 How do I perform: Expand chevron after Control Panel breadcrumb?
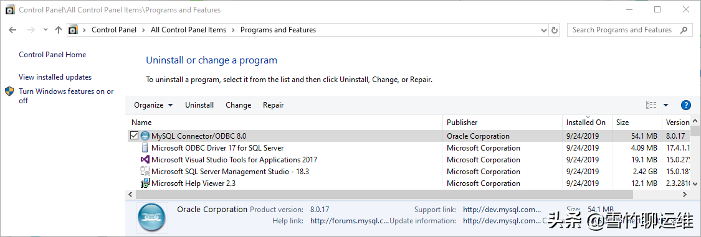pyautogui.click(x=143, y=30)
